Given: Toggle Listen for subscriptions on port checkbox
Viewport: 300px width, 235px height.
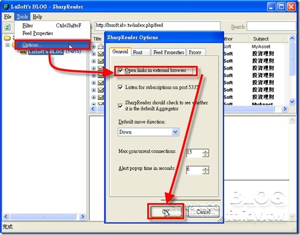Looking at the screenshot, I should (120, 88).
